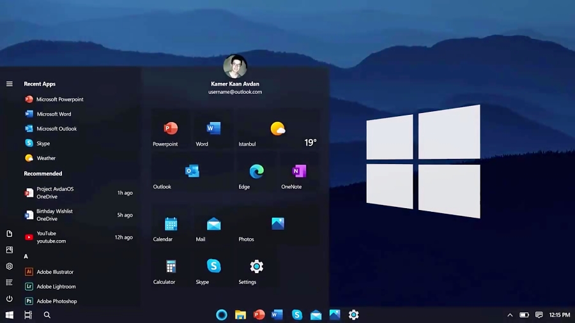Choose Adobe Lightroom from the app list

click(56, 287)
